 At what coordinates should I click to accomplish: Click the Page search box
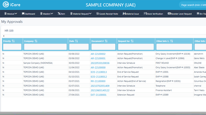tap(193, 5)
